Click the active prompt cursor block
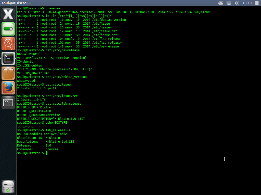Image resolution: width=261 pixels, height=195 pixels. pyautogui.click(x=47, y=153)
